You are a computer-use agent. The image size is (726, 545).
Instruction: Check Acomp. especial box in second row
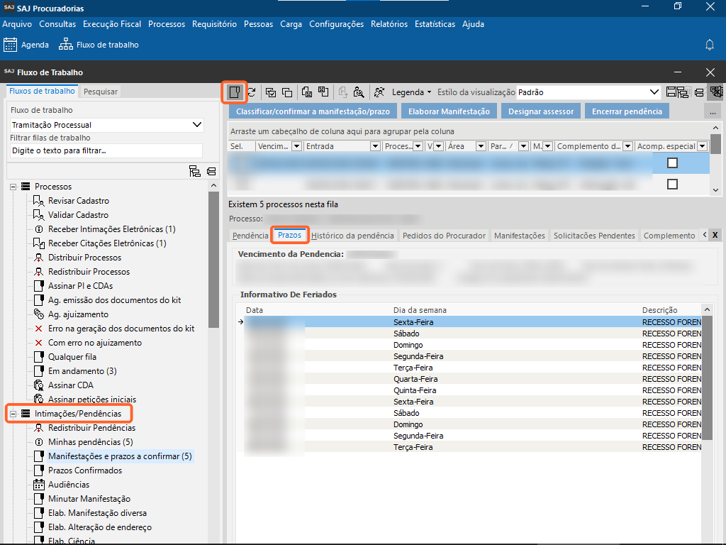pos(672,185)
